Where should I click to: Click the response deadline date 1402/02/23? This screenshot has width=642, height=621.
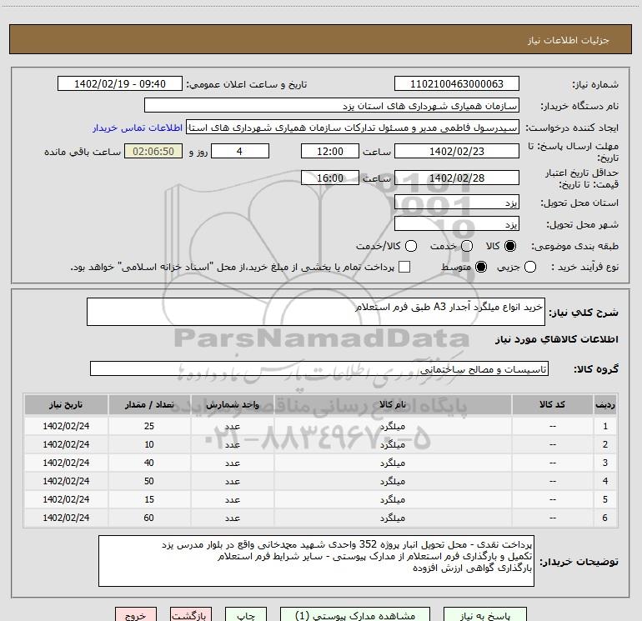[x=457, y=151]
